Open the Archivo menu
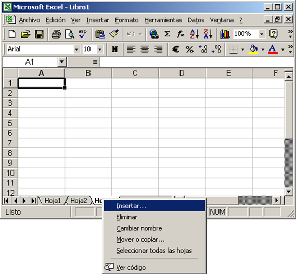Image resolution: width=296 pixels, height=274 pixels. point(30,20)
